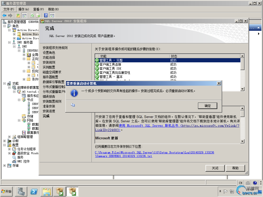
Task: Expand the 组策略管理 tree node
Action: click(10, 137)
